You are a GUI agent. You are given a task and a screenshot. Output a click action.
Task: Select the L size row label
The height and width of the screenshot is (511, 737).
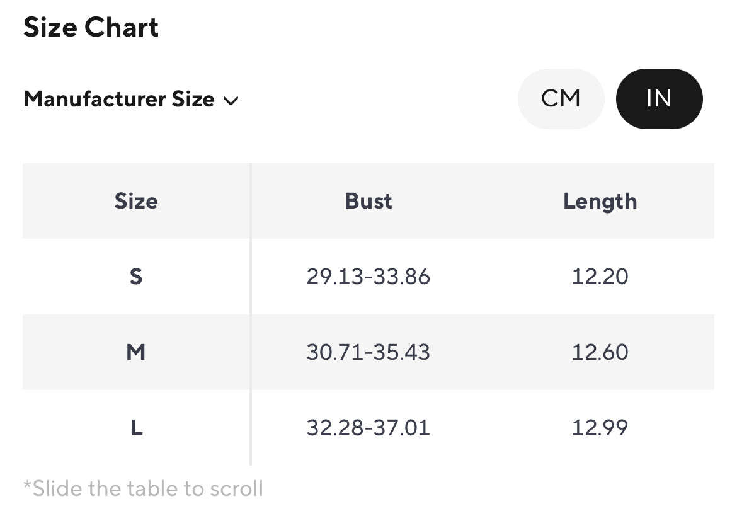coord(136,428)
